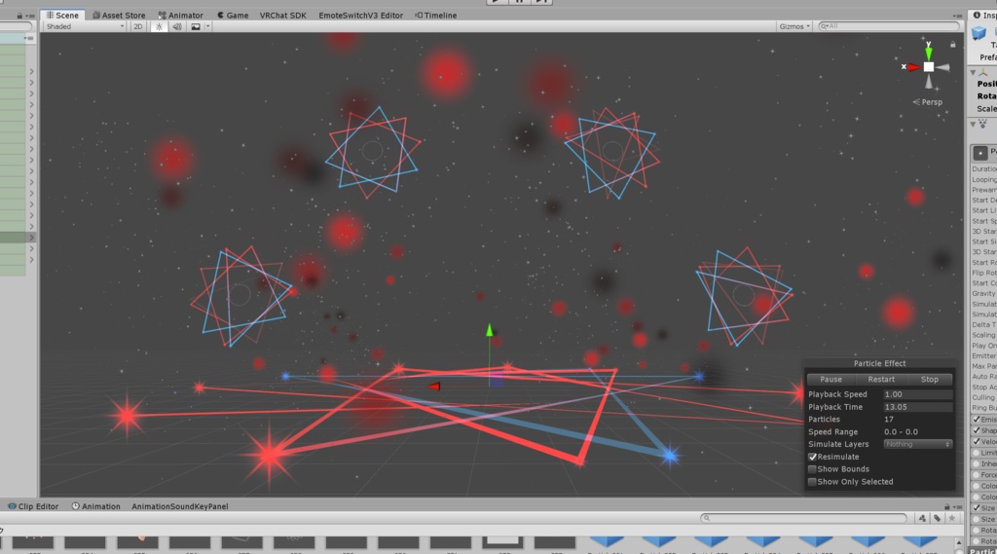
Task: Click the red X axis cone of orientation gizmo
Action: [x=913, y=67]
